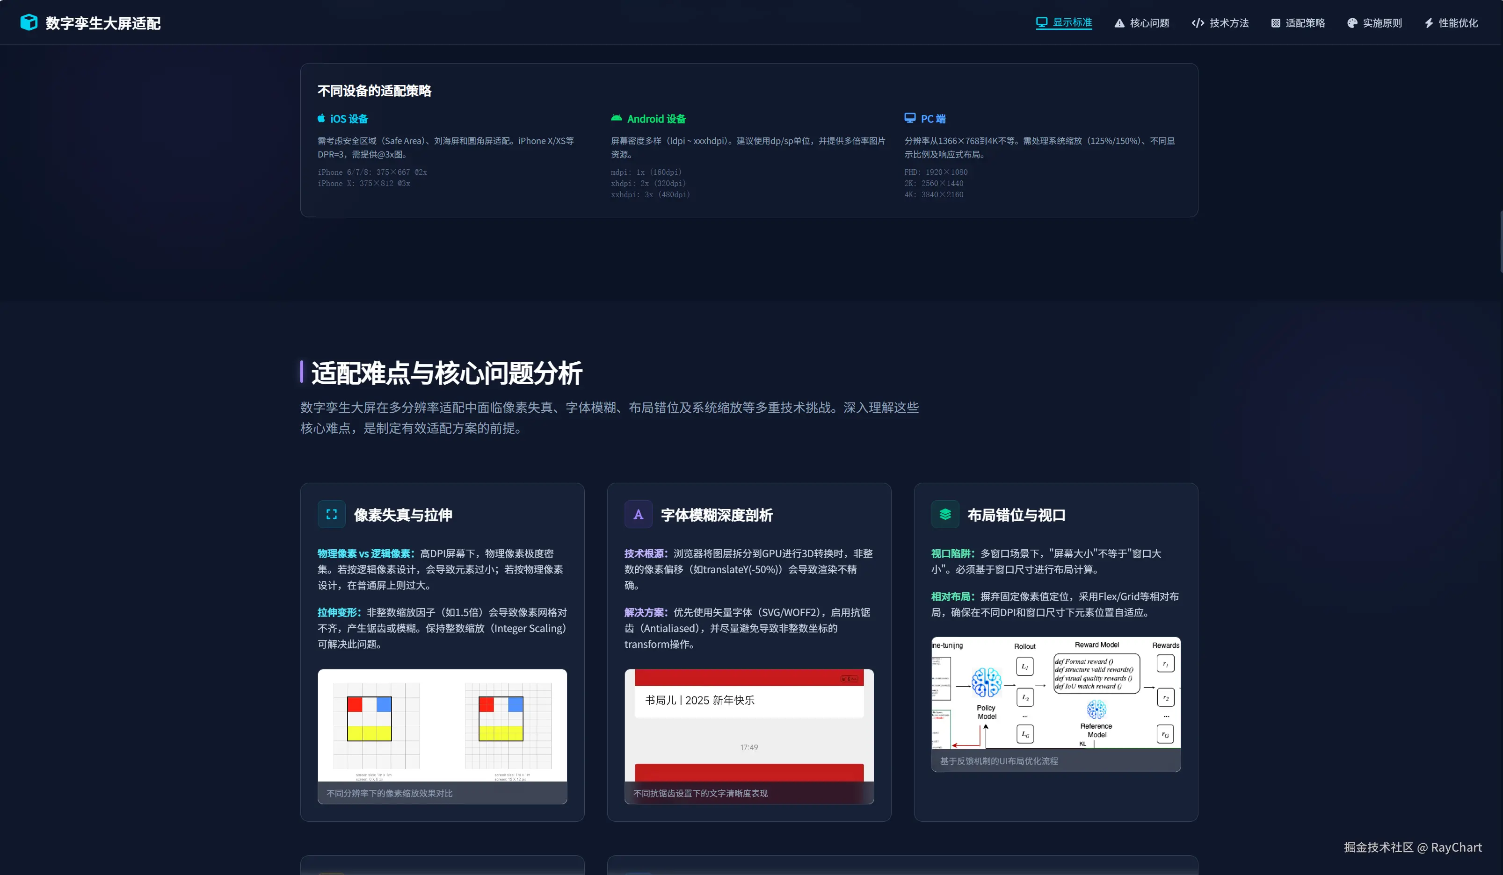Select the letter A icon of 字体模糊深度剖析
This screenshot has height=875, width=1503.
(x=638, y=514)
